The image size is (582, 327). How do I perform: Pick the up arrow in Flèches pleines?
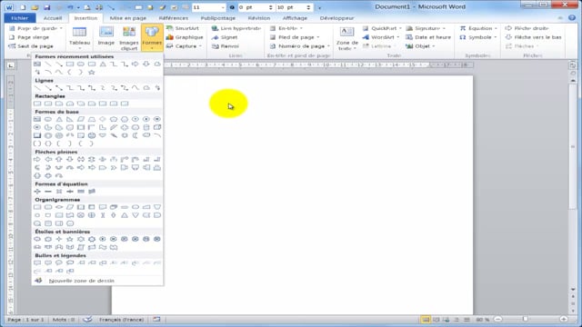click(x=59, y=160)
